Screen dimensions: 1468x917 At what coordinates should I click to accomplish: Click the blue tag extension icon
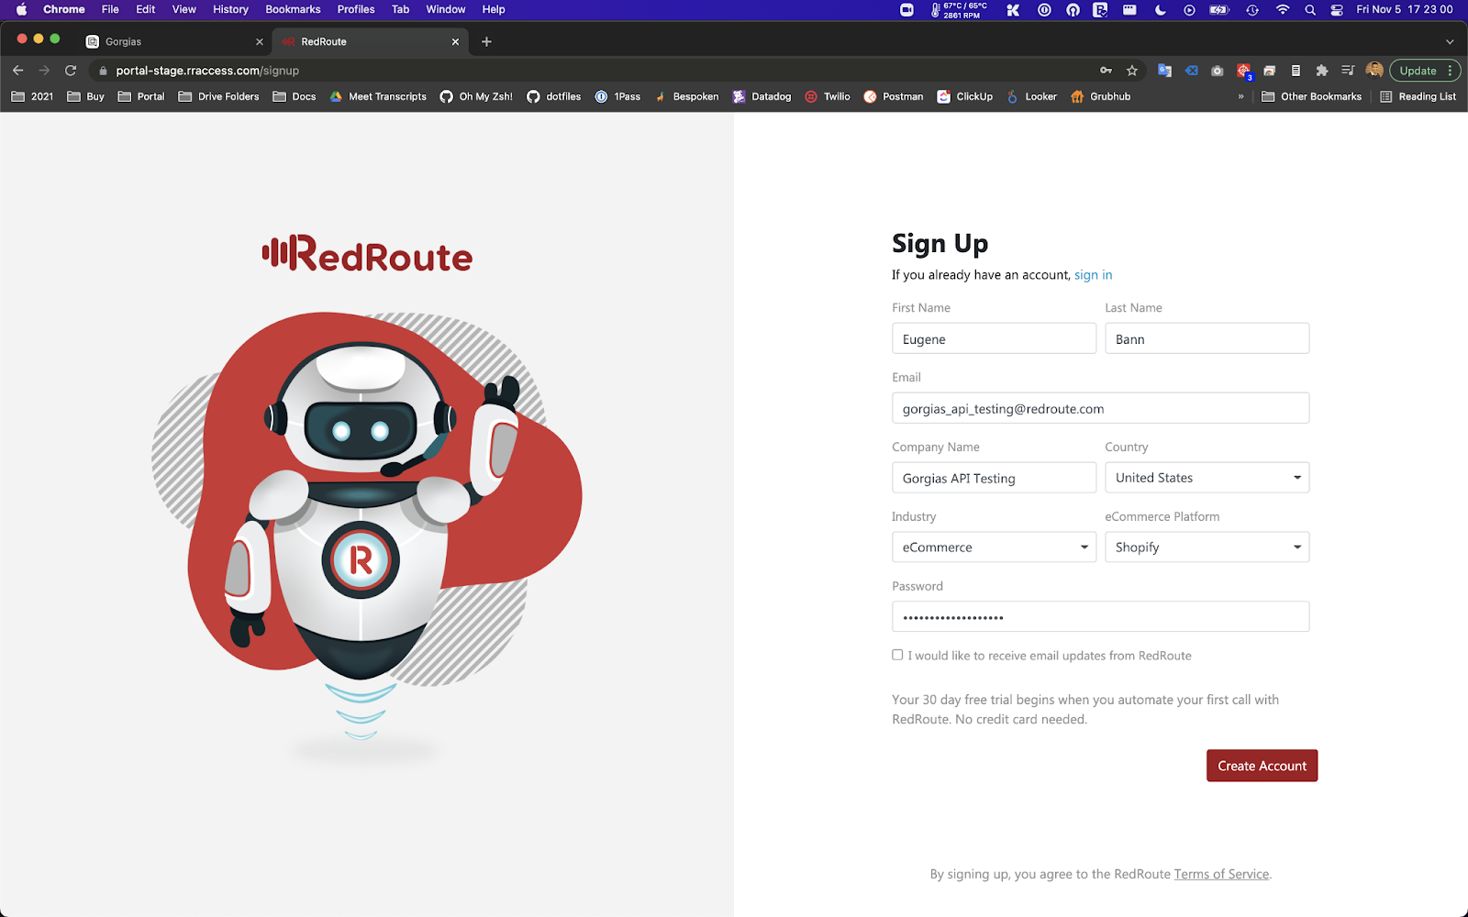point(1191,71)
